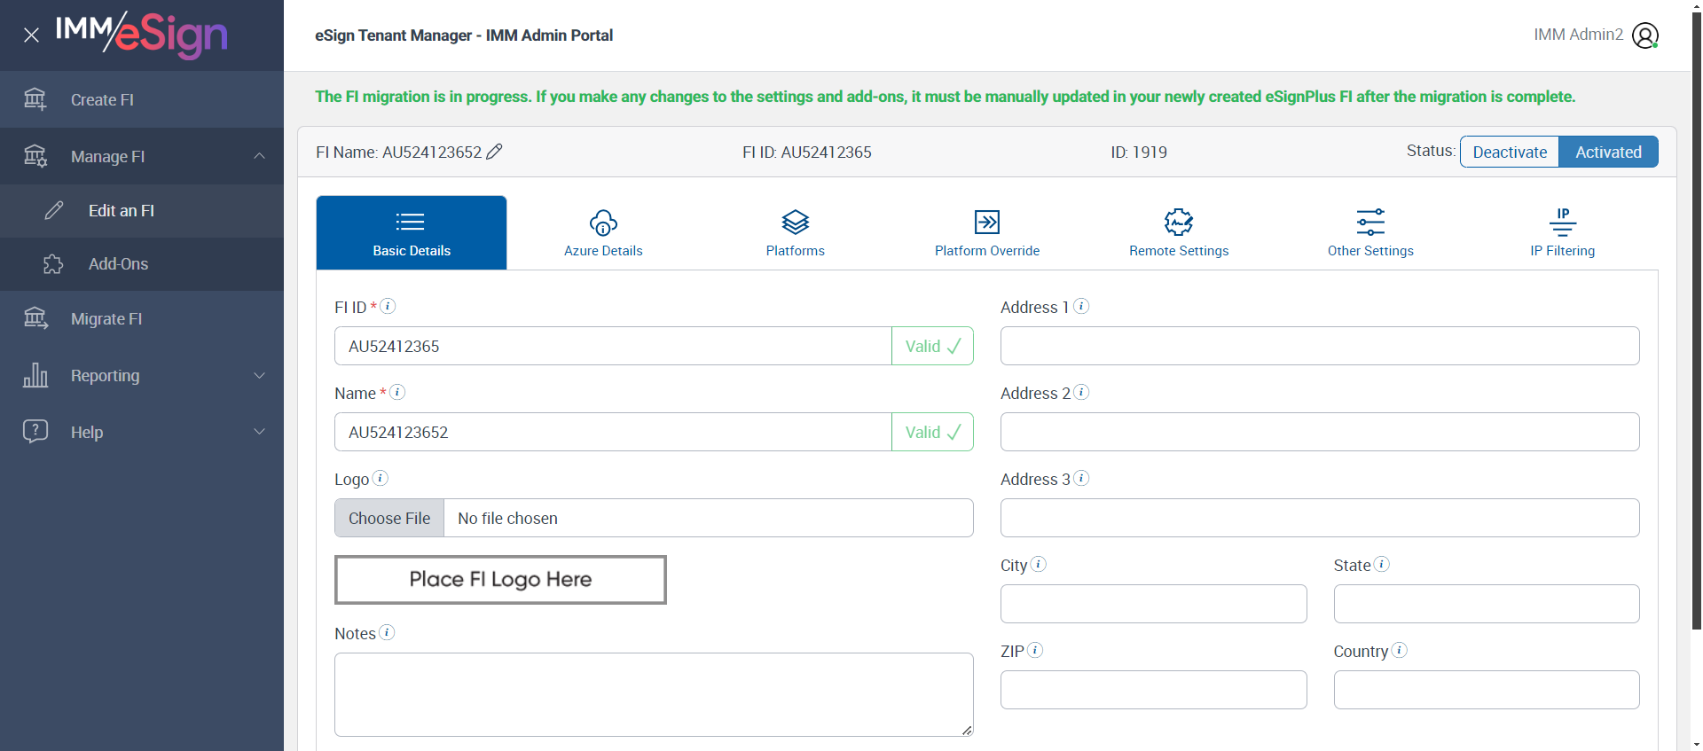Screen dimensions: 1703x751
Task: Close the sidebar with the X icon
Action: [31, 35]
